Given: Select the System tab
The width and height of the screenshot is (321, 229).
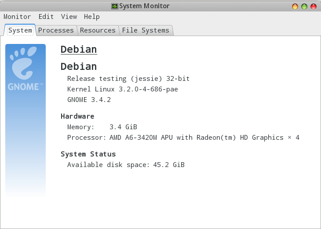Looking at the screenshot, I should (x=20, y=30).
